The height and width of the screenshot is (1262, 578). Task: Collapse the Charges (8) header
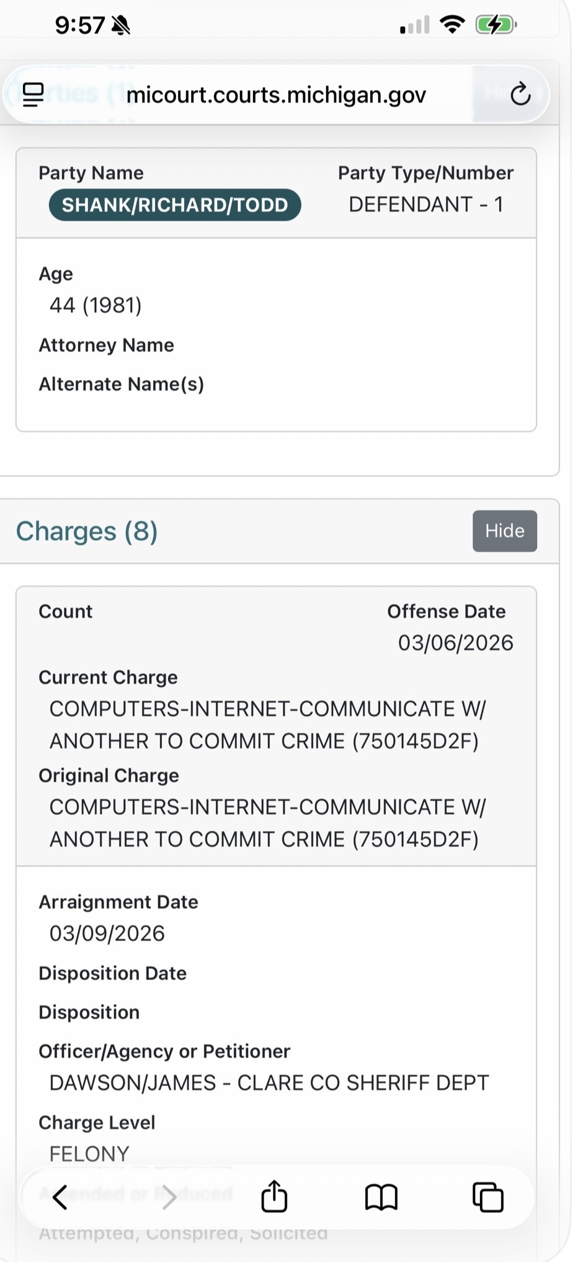pos(87,532)
